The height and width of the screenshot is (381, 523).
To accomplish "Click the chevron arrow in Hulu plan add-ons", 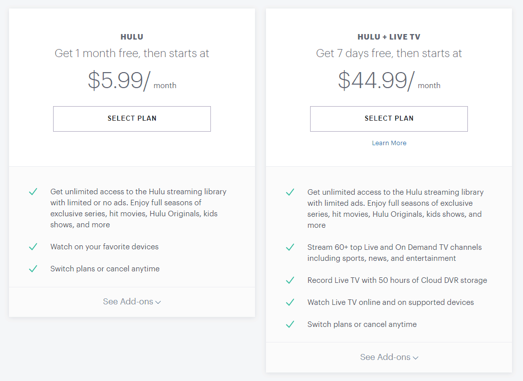I will click(158, 302).
